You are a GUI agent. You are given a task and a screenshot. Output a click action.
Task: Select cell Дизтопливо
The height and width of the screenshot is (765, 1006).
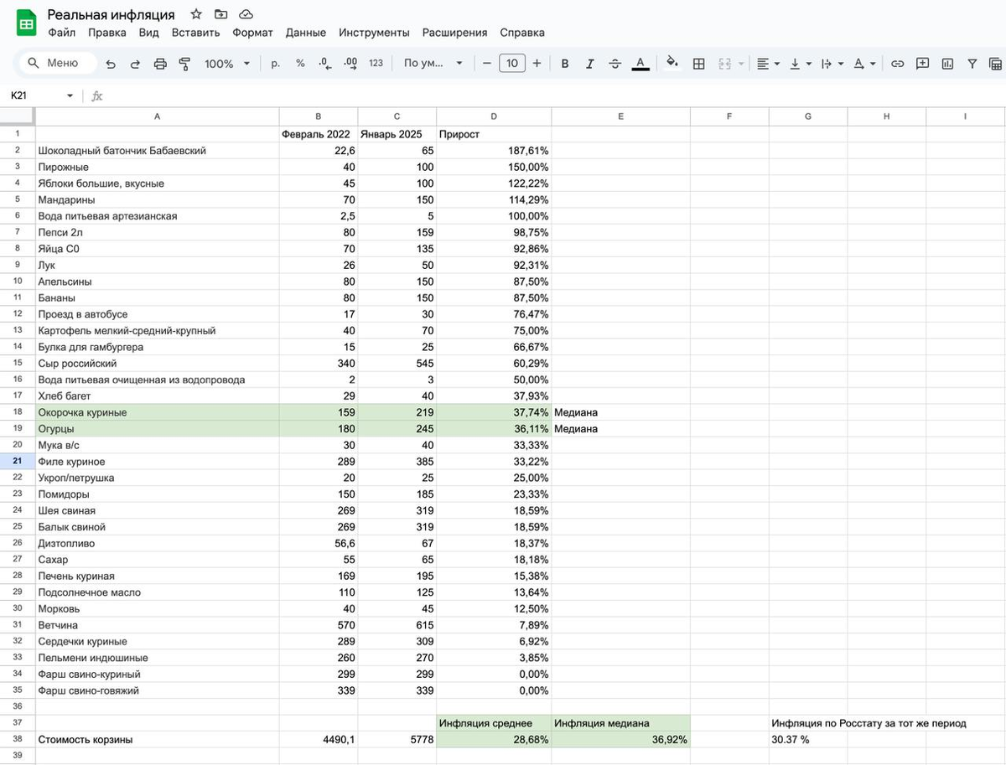click(157, 543)
